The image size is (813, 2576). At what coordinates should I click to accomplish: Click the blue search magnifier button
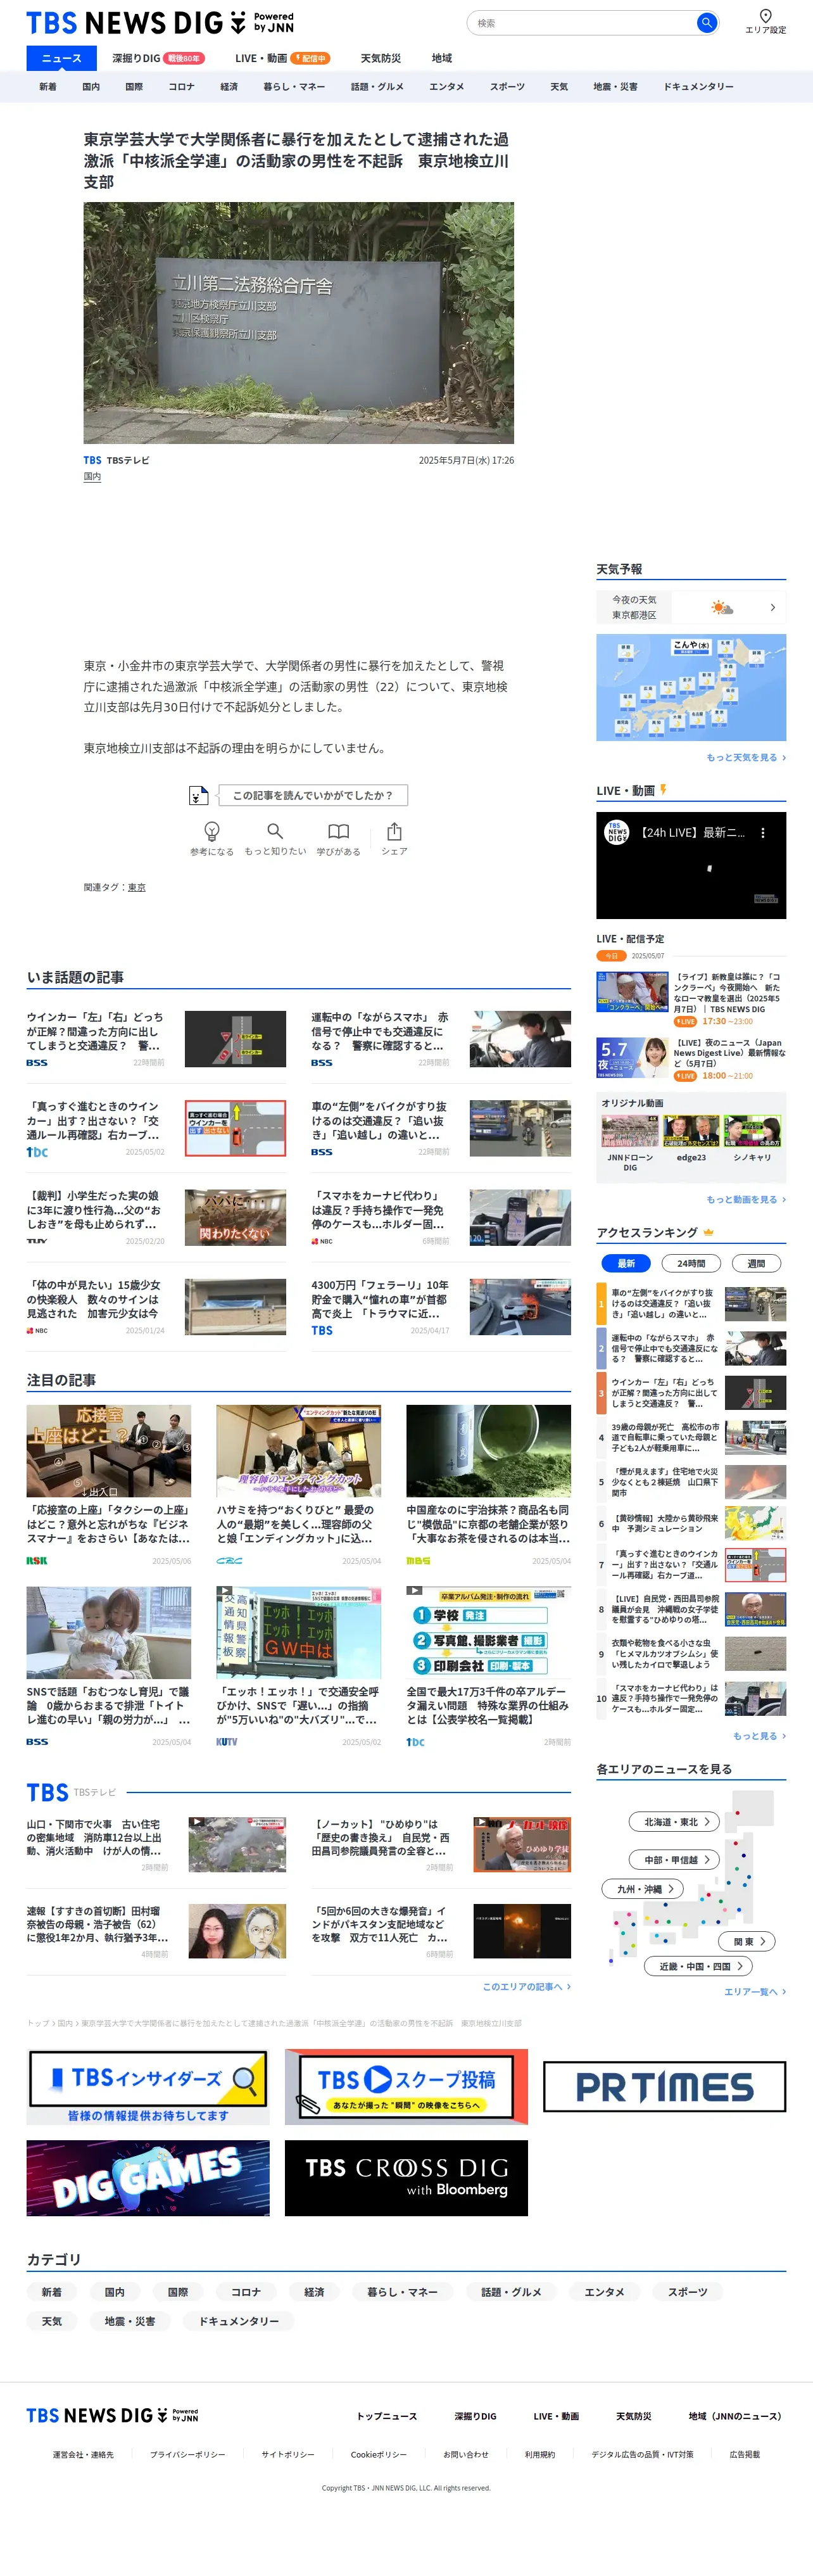(x=706, y=22)
